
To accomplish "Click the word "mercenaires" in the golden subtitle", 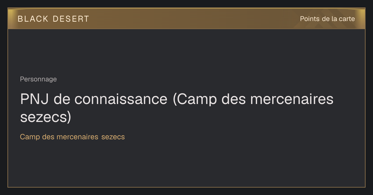I will coord(77,137).
